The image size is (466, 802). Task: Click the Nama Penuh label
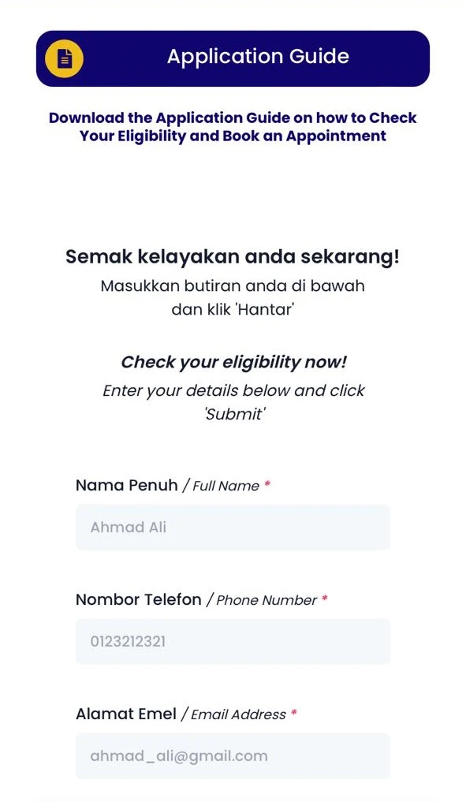(x=127, y=485)
